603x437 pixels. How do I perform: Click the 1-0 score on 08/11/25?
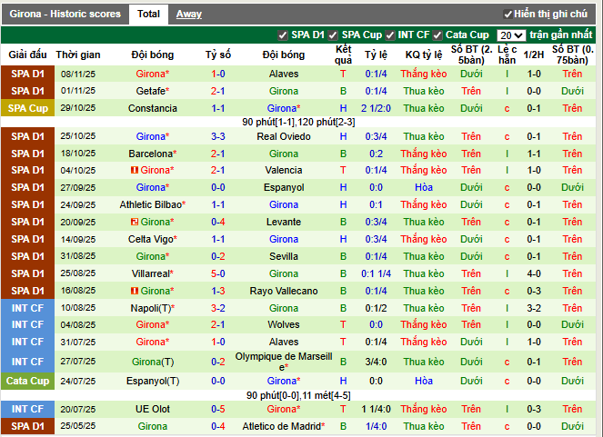pos(218,74)
